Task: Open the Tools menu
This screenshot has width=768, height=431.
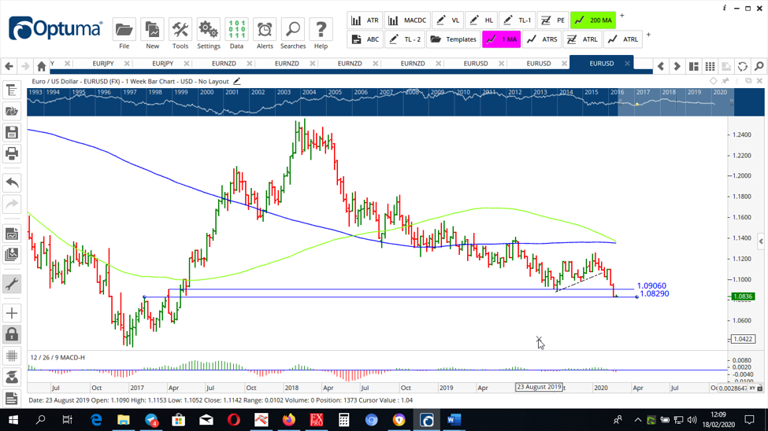Action: [x=180, y=34]
